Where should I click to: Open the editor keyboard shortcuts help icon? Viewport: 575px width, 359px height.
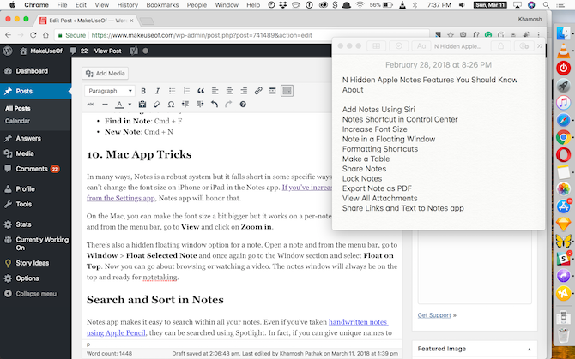click(243, 105)
